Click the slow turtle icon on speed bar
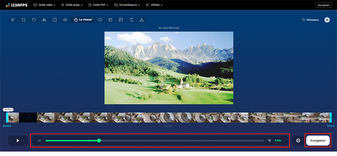This screenshot has width=337, height=156. click(x=40, y=141)
